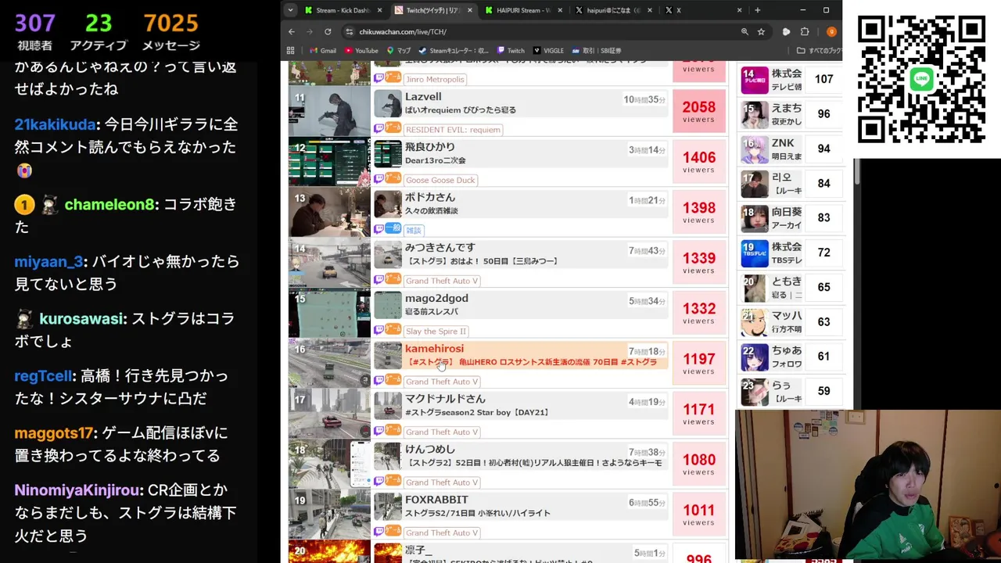The height and width of the screenshot is (563, 1001).
Task: Open the highlighted kamehirosi stream name
Action: 434,348
